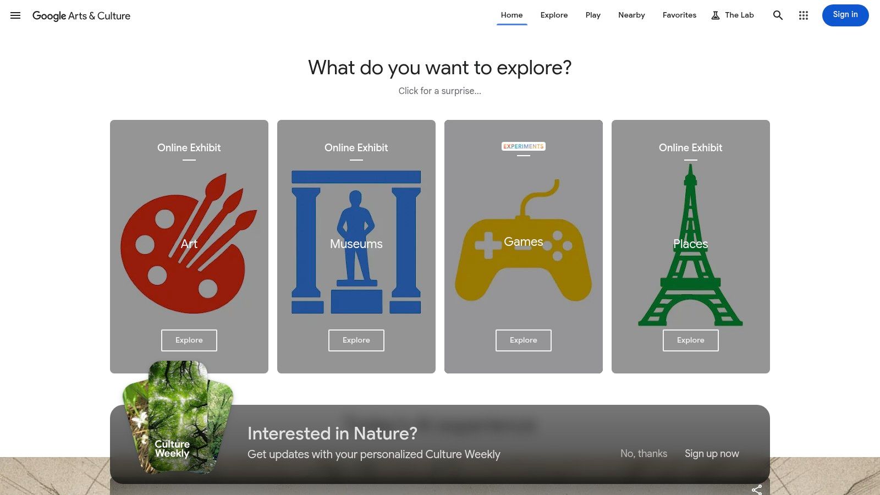Click the green Eiffel Tower Places icon
This screenshot has height=495, width=880.
(x=690, y=248)
